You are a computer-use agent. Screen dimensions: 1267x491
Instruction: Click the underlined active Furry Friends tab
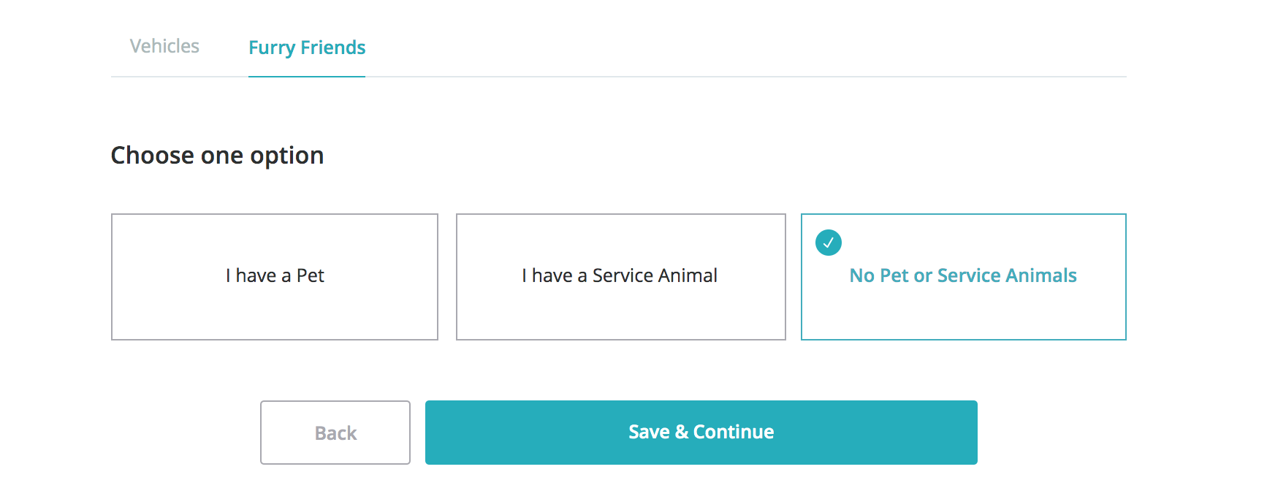pyautogui.click(x=307, y=47)
